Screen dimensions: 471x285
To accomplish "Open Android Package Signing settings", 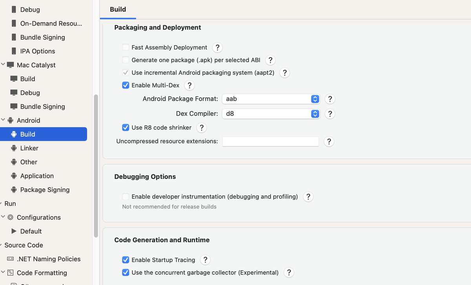I will (x=45, y=190).
